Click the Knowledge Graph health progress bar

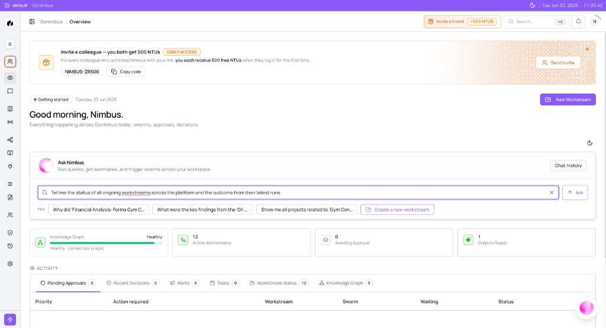[106, 243]
